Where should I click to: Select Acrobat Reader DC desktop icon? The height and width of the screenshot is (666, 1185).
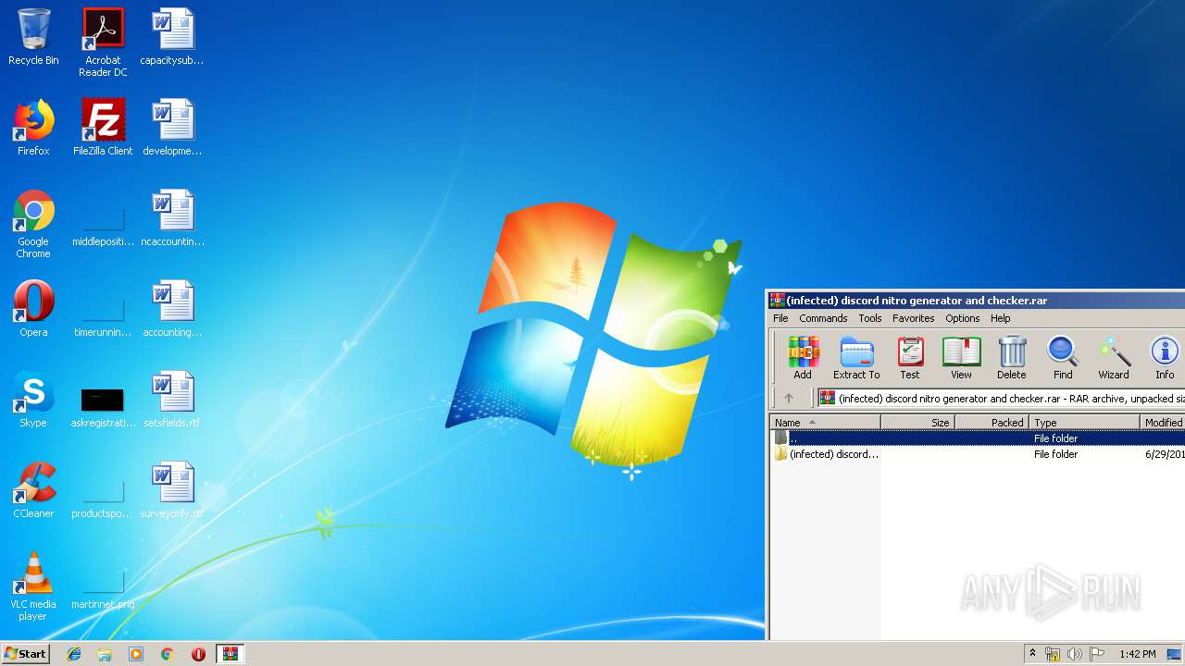pyautogui.click(x=103, y=43)
